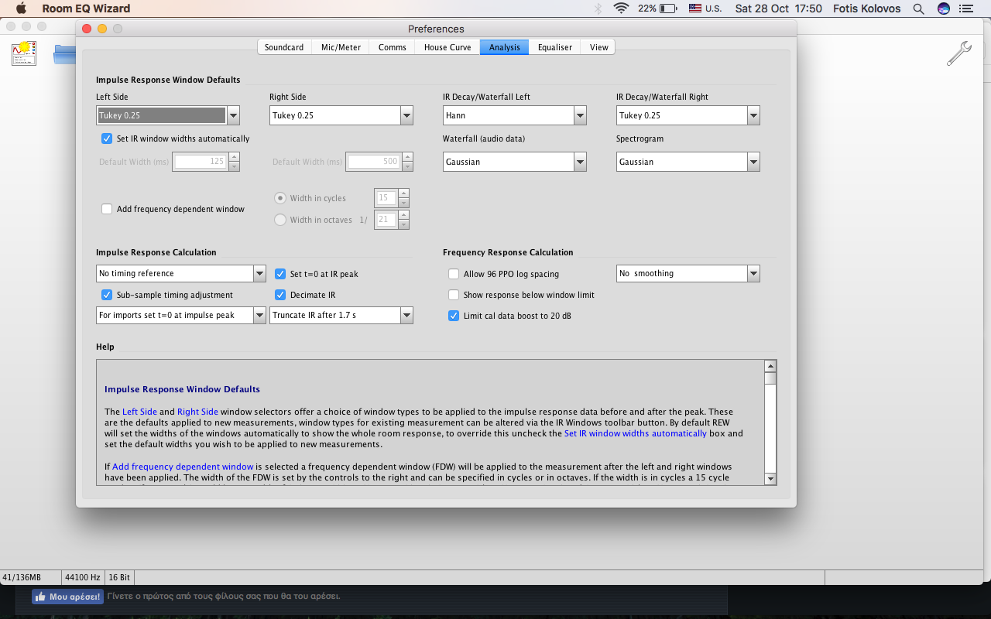991x619 pixels.
Task: Click the Siri icon in menu bar
Action: [944, 9]
